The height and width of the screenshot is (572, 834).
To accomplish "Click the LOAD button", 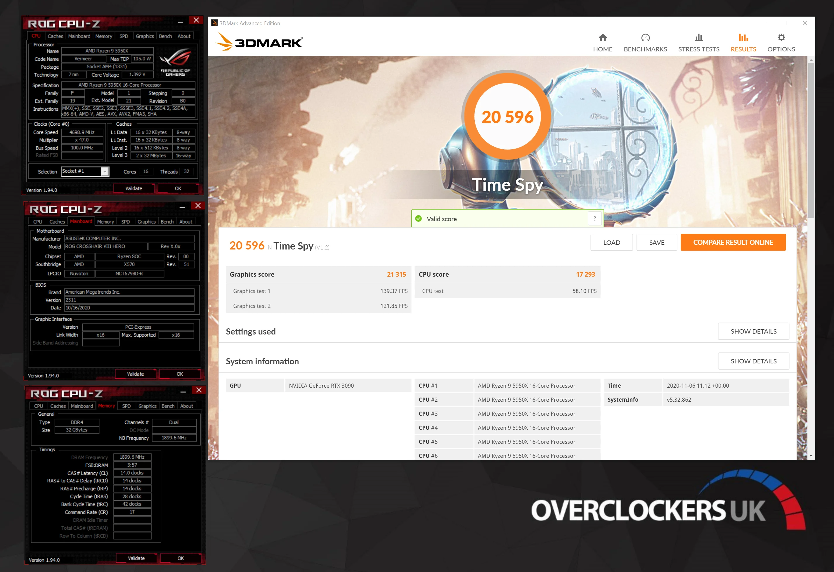I will tap(611, 242).
